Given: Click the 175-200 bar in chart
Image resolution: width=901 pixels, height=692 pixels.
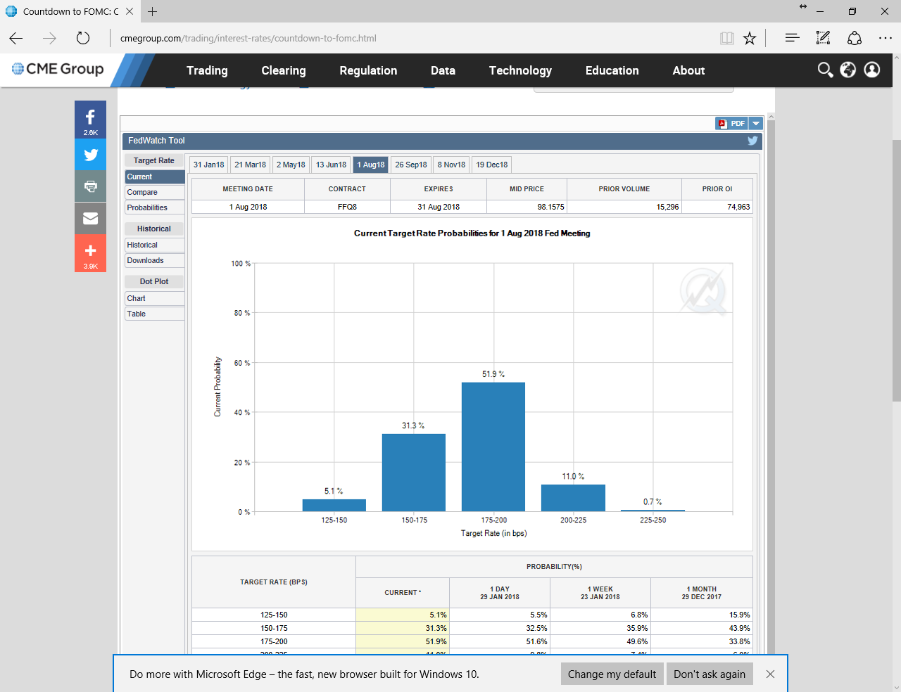Looking at the screenshot, I should tap(493, 447).
